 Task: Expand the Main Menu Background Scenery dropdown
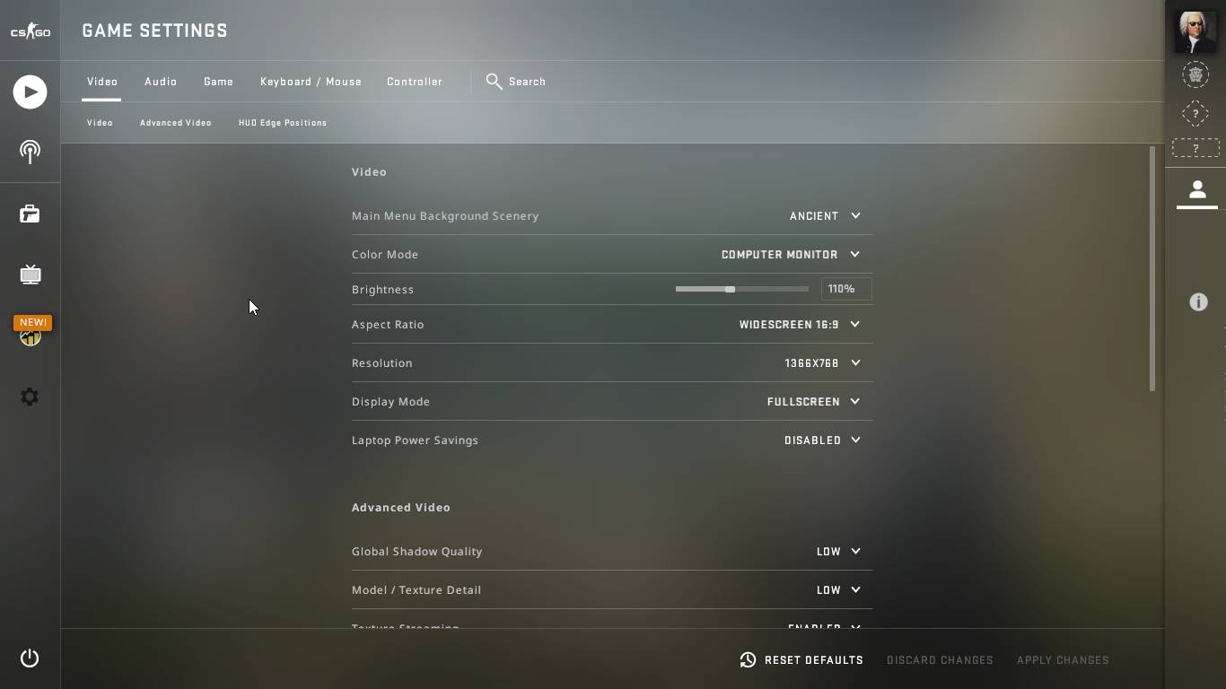pos(825,216)
